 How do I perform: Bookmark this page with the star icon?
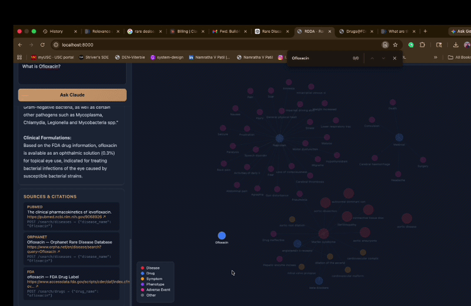tap(395, 45)
